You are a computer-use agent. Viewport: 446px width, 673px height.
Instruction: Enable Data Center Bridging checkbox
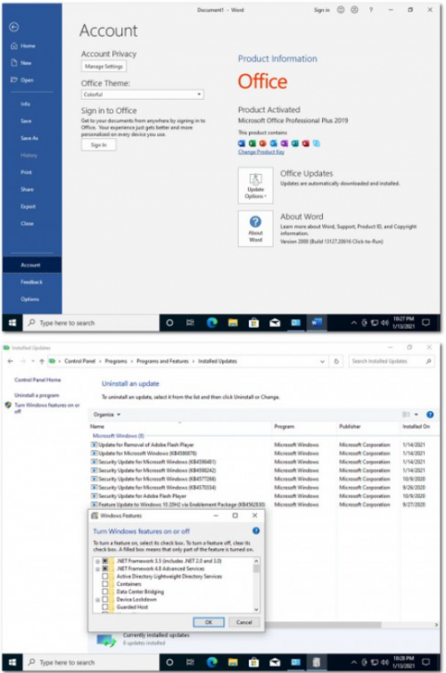[105, 592]
